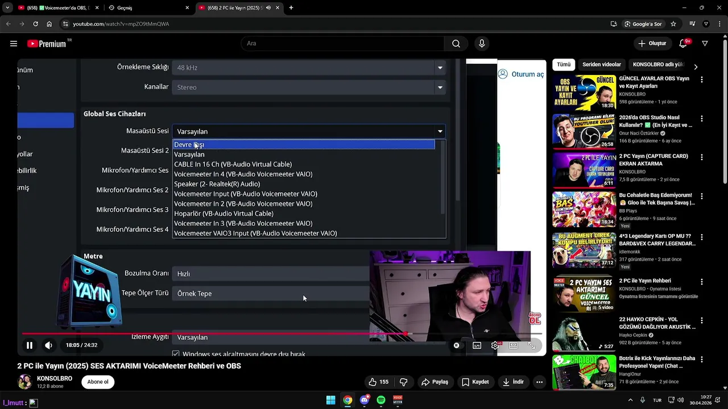Open the 2 PC ile Yayın Rehberi playlist thumbnail
Screen dimensions: 728x409
point(584,293)
